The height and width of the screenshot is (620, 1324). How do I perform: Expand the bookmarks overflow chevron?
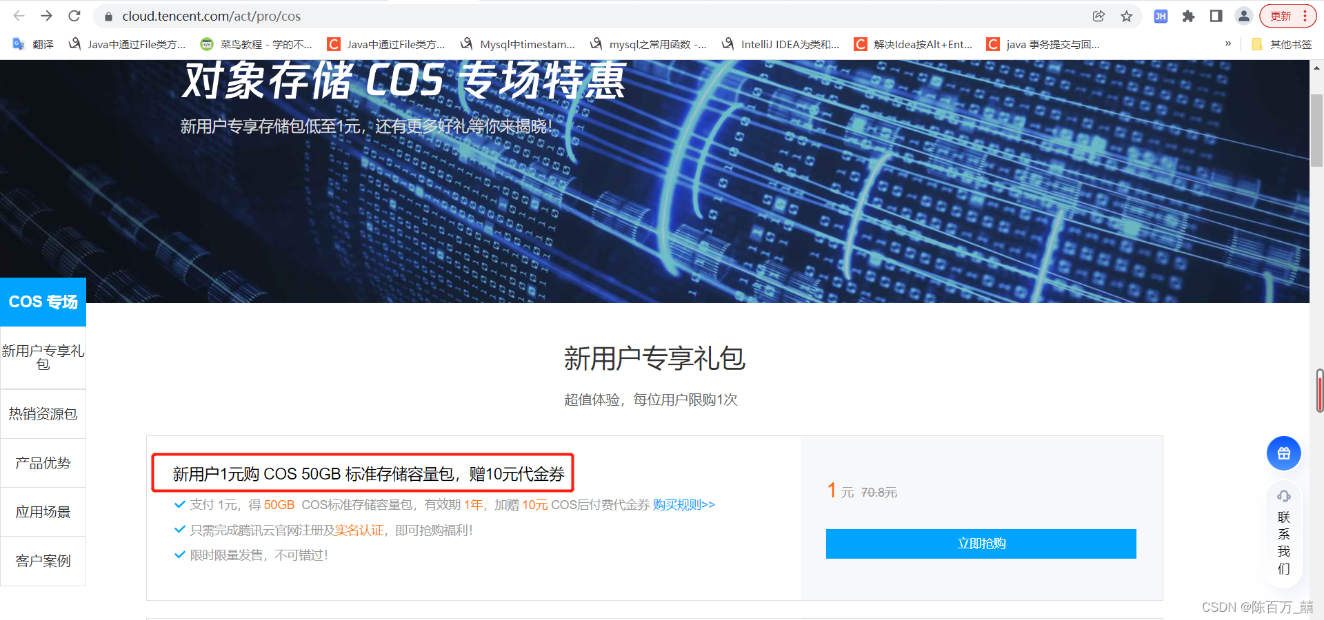pos(1227,43)
